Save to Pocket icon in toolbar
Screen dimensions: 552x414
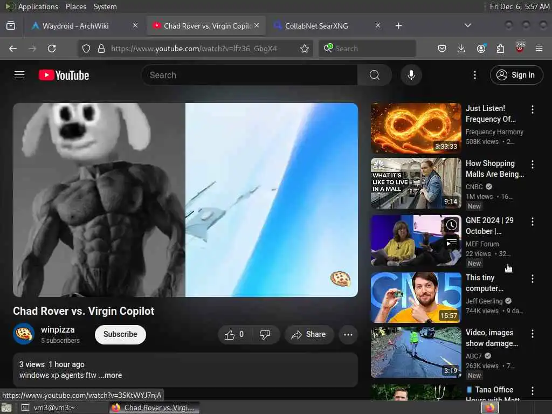(x=442, y=49)
